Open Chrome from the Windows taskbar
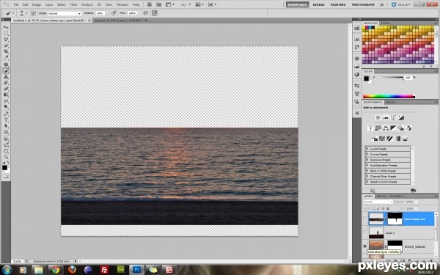Screen dimensions: 440x275 pyautogui.click(x=55, y=270)
